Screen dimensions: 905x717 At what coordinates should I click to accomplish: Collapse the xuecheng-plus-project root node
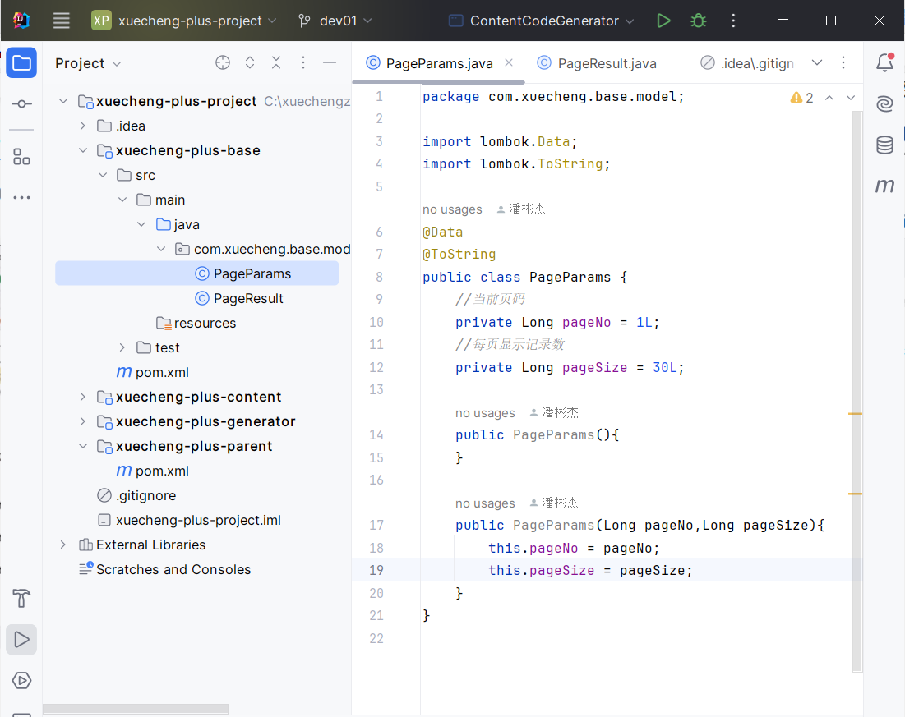click(x=63, y=102)
